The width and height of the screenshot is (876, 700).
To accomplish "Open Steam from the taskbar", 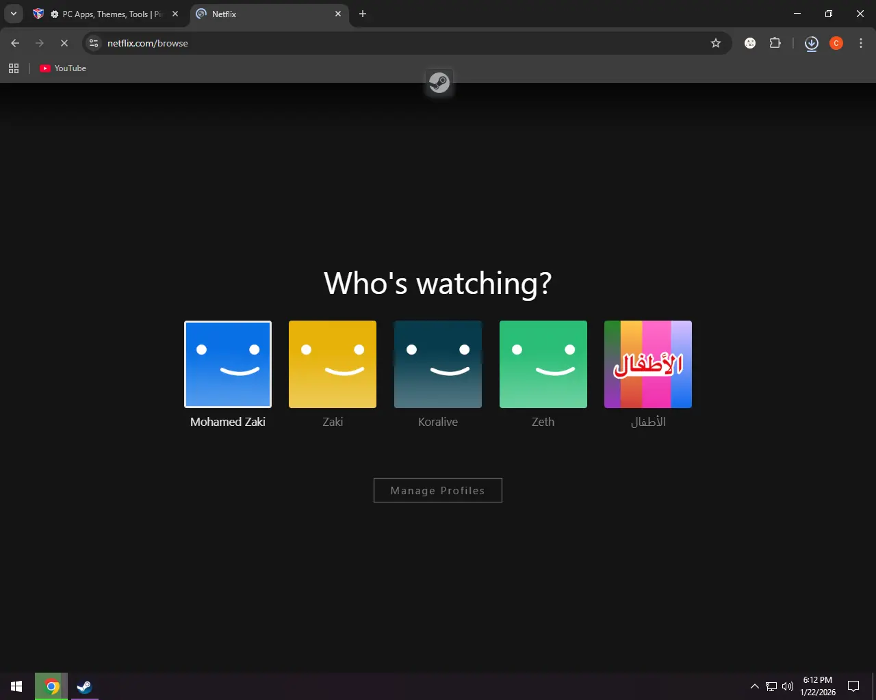I will click(85, 686).
